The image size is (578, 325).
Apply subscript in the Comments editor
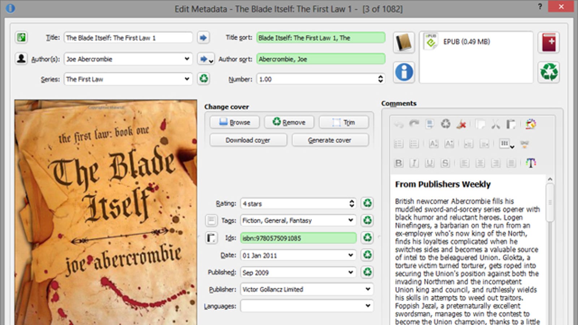tap(449, 144)
